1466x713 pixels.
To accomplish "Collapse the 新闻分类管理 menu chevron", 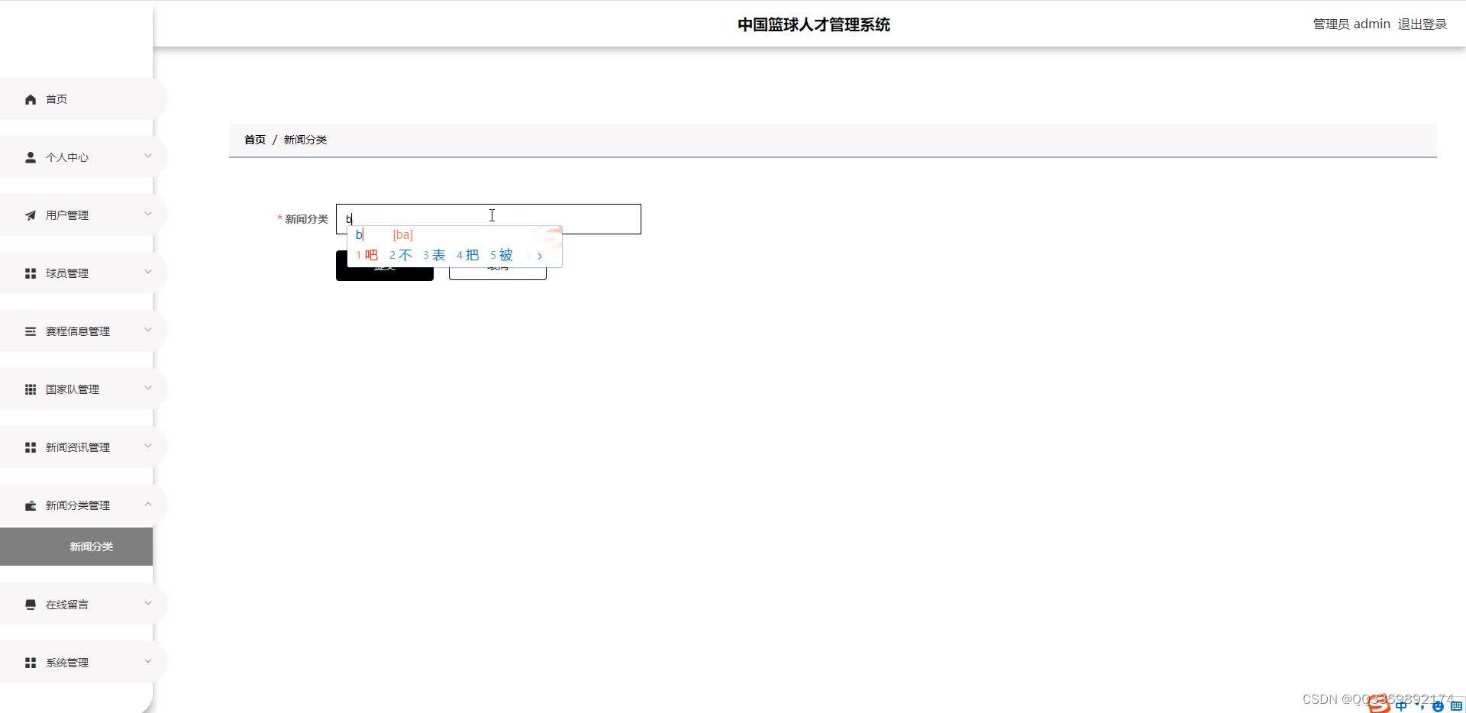I will coord(148,504).
